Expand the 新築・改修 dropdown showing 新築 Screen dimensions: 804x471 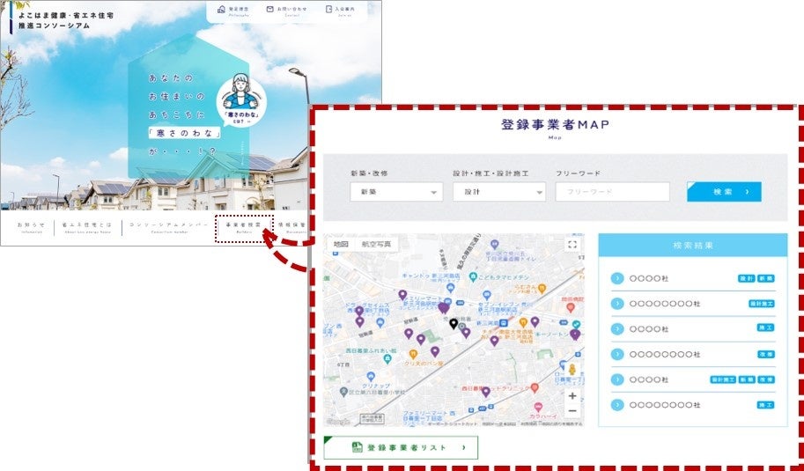click(x=396, y=192)
